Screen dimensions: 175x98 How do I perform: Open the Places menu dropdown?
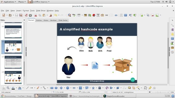click(22, 2)
